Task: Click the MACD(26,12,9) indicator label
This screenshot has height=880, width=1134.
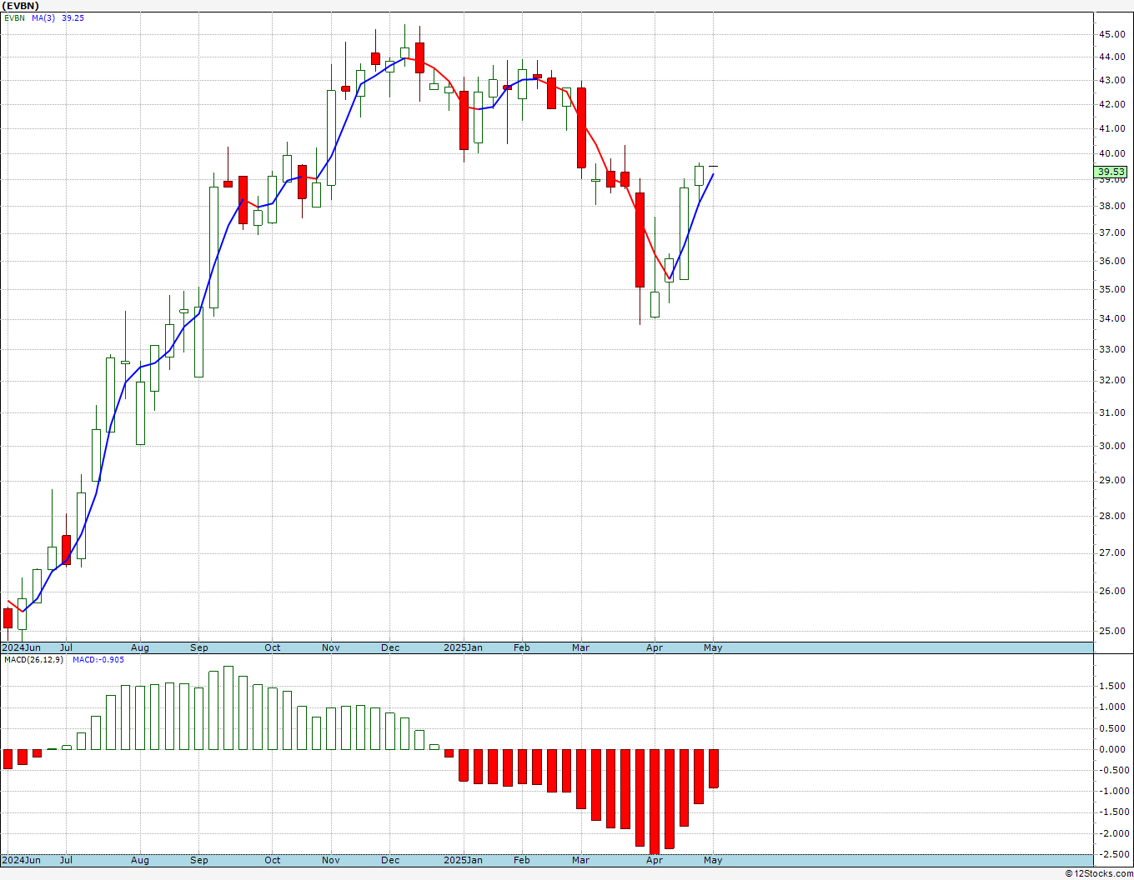Action: point(32,659)
